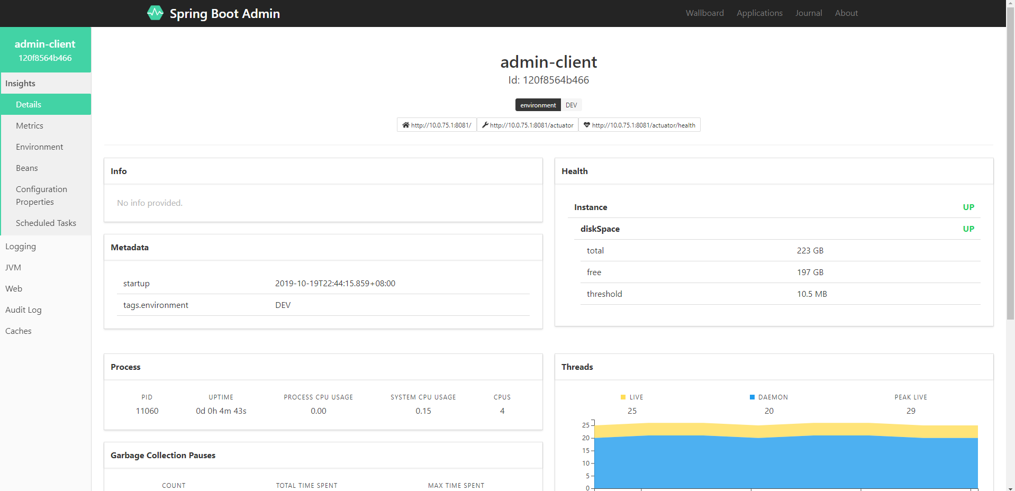Image resolution: width=1015 pixels, height=491 pixels.
Task: Click the 'Id: 120f8564b466' subtitle
Action: [549, 80]
